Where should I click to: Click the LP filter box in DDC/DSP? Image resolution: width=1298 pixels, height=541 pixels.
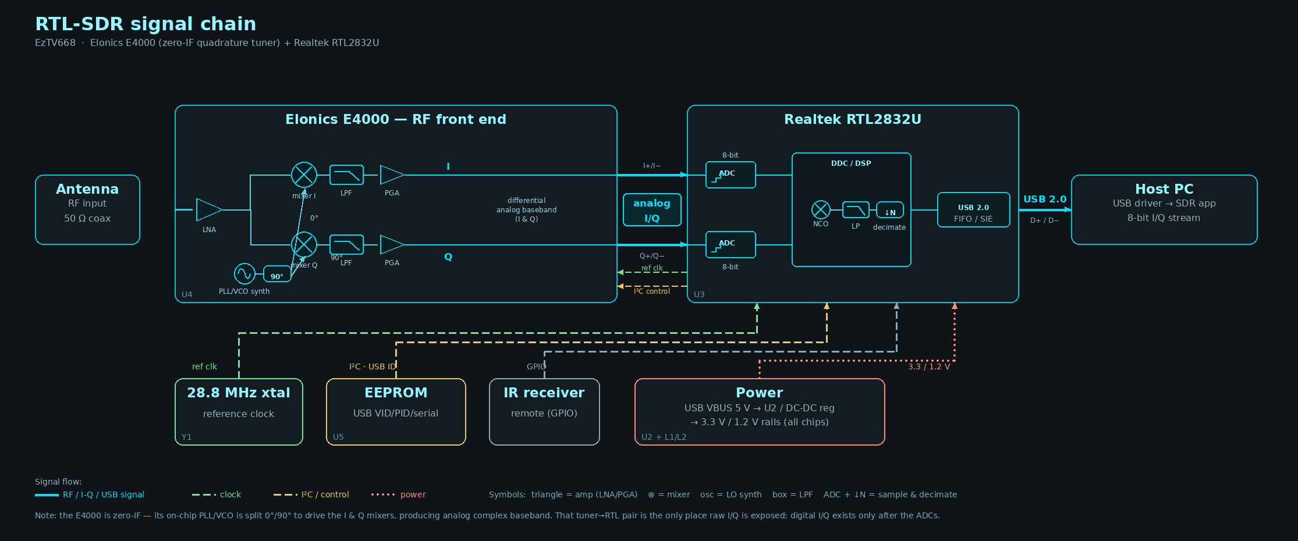tap(856, 209)
